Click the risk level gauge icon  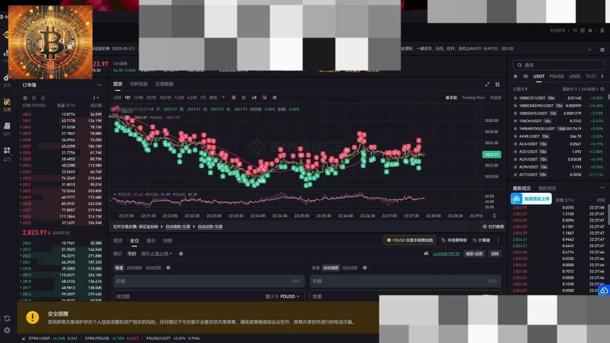point(426,254)
